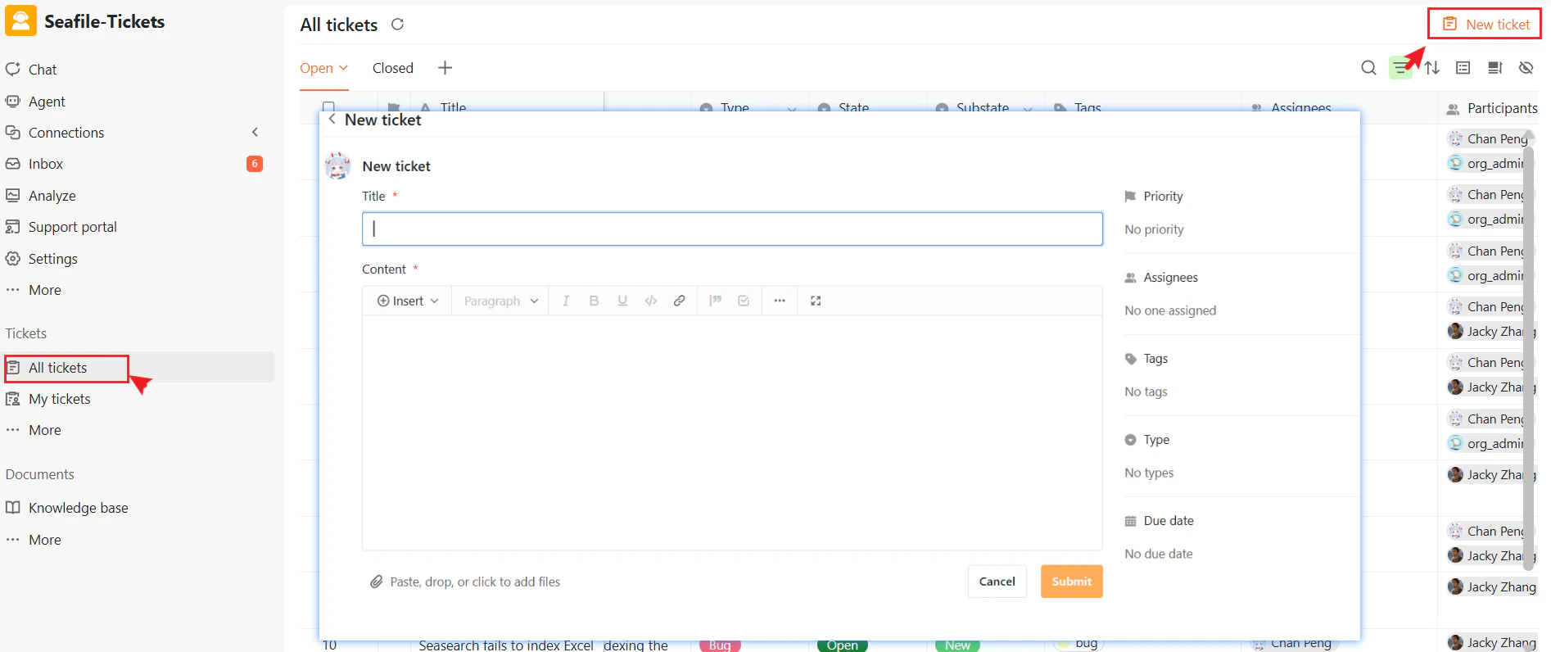Choose type via No types field

pos(1149,473)
